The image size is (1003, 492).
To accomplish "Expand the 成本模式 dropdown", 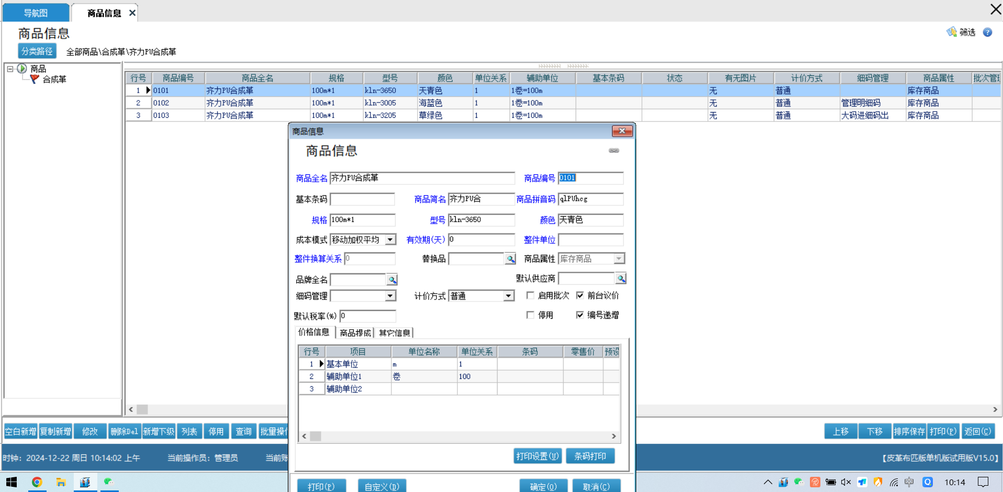I will pos(390,240).
